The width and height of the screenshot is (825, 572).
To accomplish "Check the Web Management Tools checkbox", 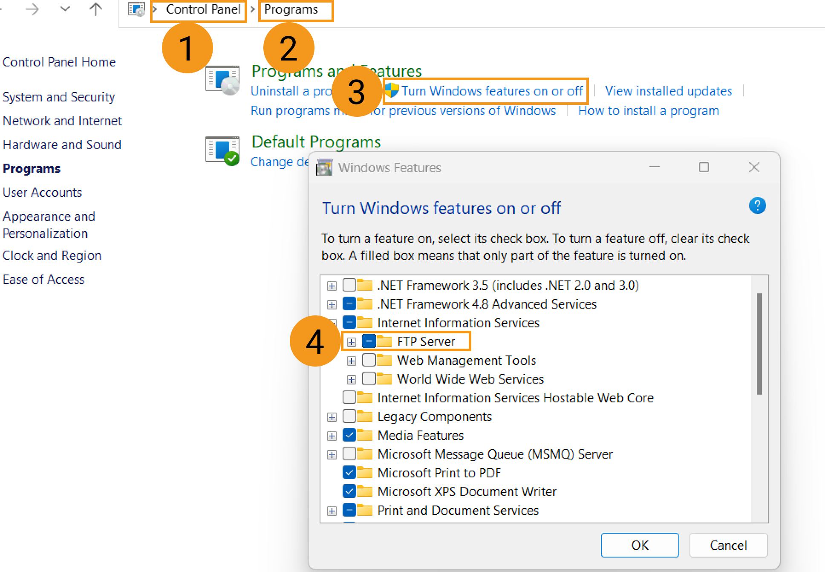I will (x=369, y=360).
